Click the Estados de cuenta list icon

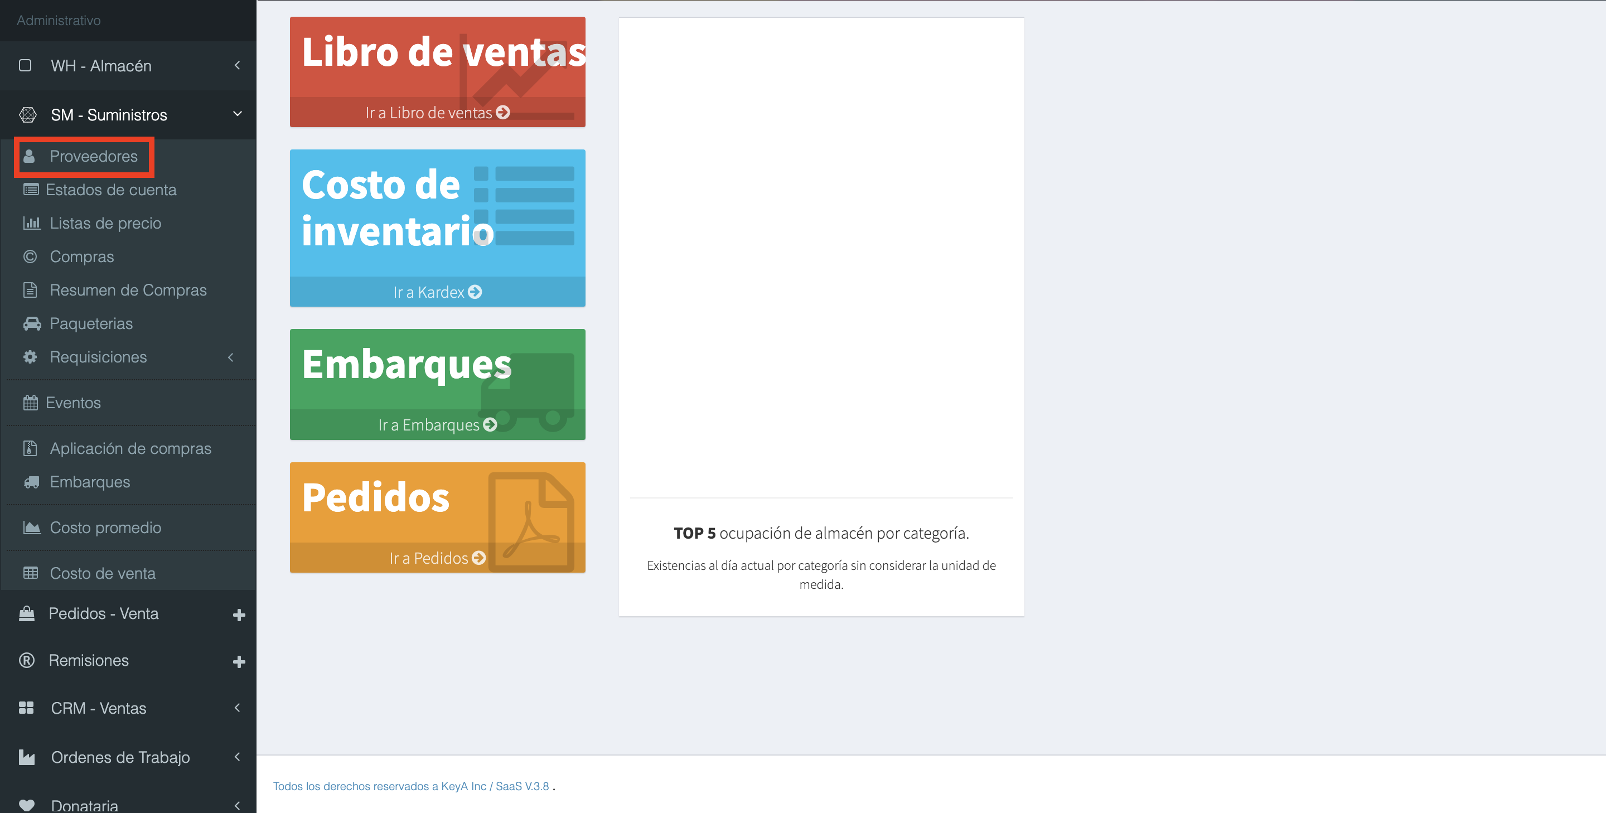tap(31, 190)
